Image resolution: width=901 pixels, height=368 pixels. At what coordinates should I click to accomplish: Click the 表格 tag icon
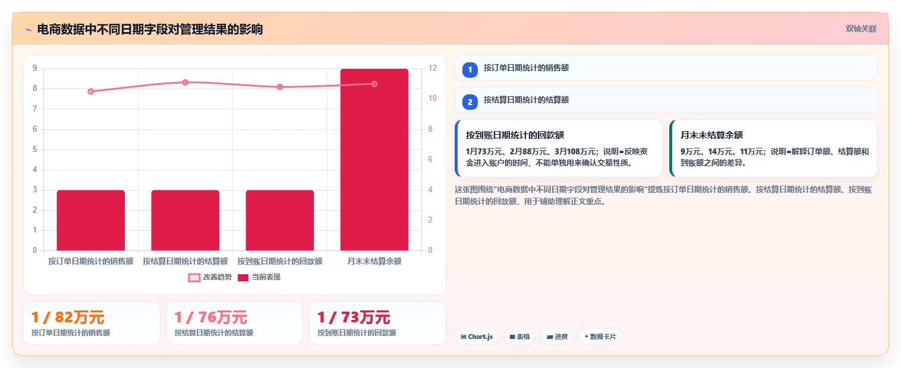click(512, 337)
